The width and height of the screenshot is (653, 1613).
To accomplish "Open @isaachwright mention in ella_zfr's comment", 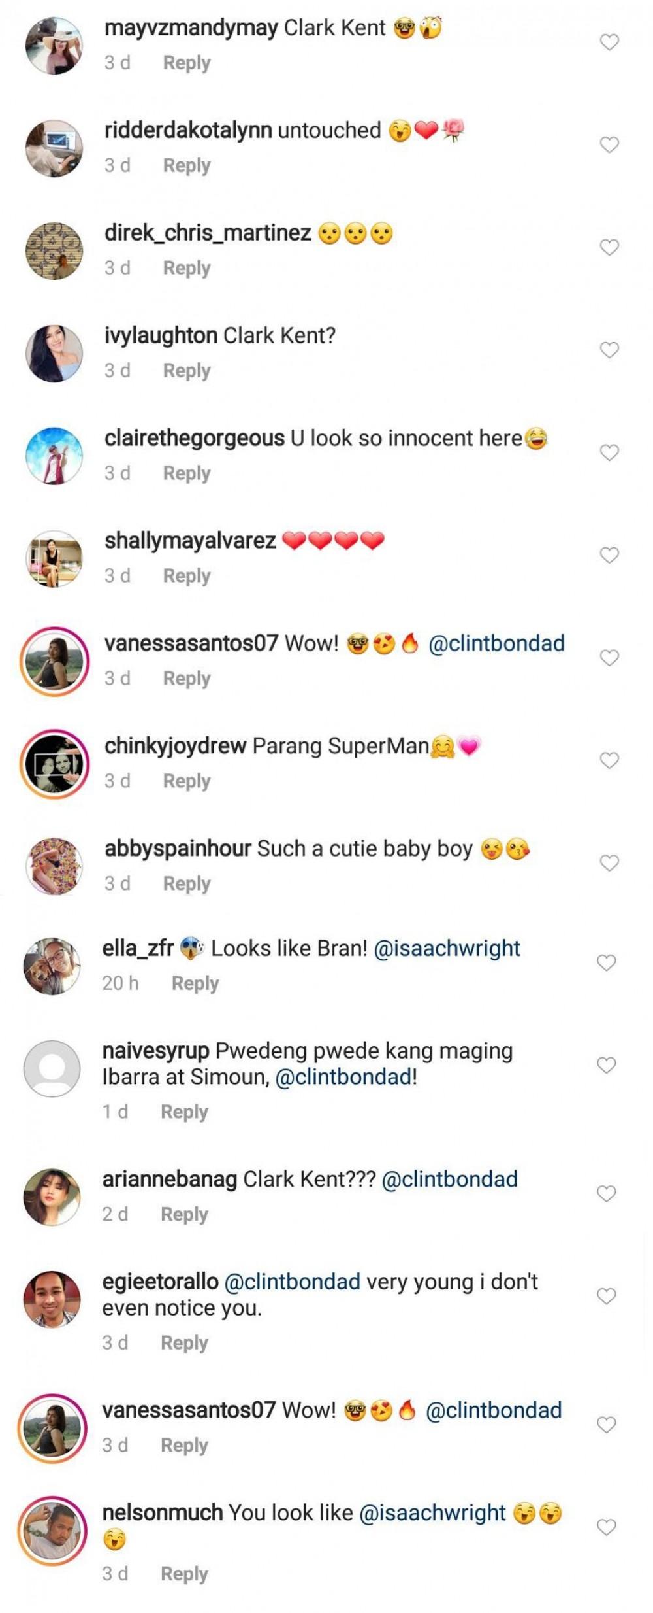I will coord(447,948).
